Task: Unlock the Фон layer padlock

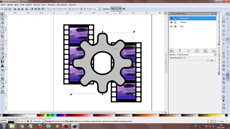Action: pos(175,27)
